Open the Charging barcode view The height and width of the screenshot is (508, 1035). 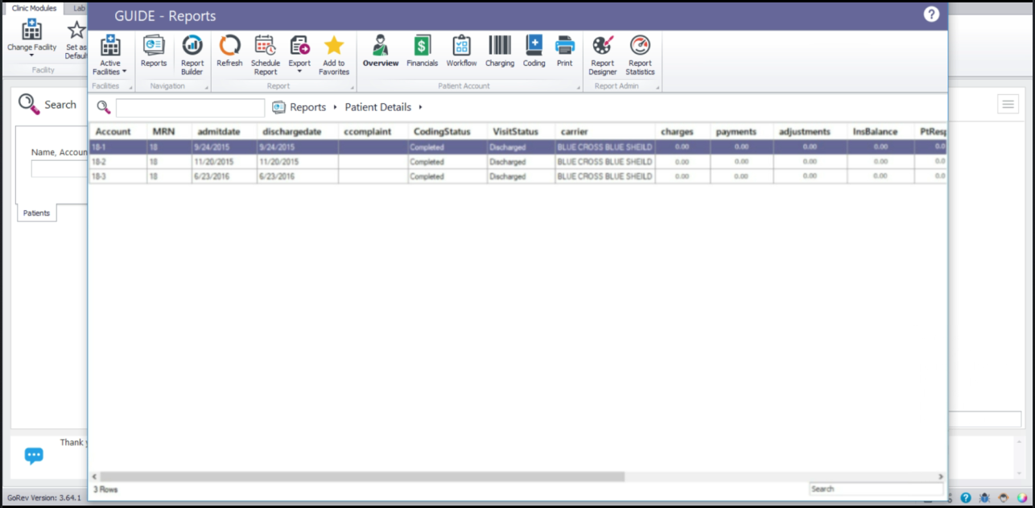(500, 52)
